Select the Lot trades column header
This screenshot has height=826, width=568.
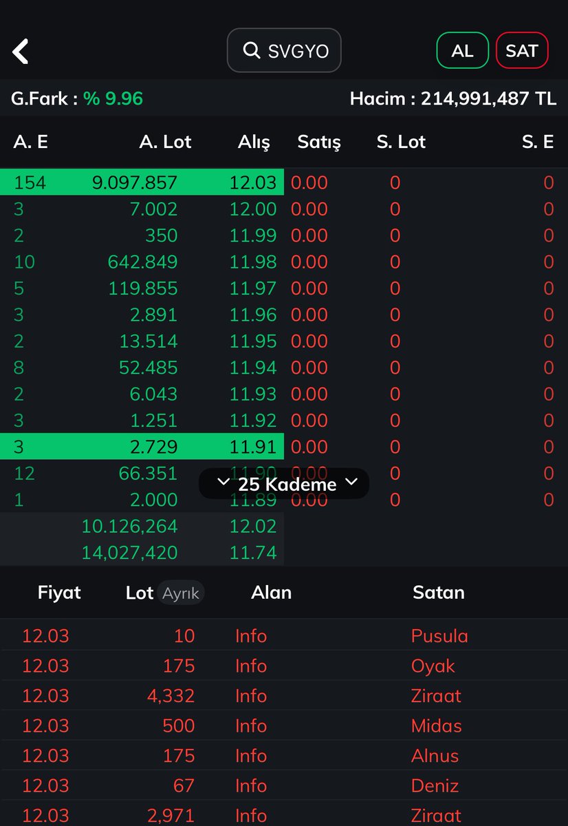point(140,593)
